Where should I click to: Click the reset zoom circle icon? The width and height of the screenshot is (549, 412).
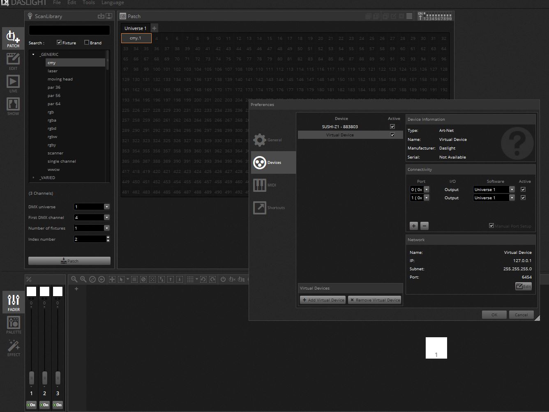pos(92,279)
